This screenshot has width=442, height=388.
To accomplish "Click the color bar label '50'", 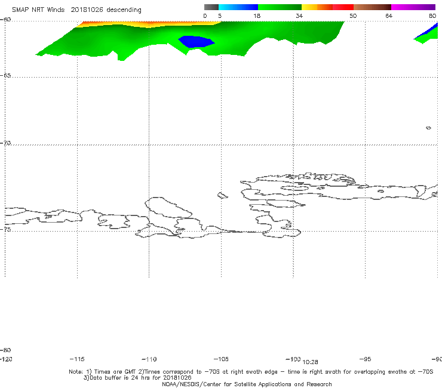I will click(353, 16).
